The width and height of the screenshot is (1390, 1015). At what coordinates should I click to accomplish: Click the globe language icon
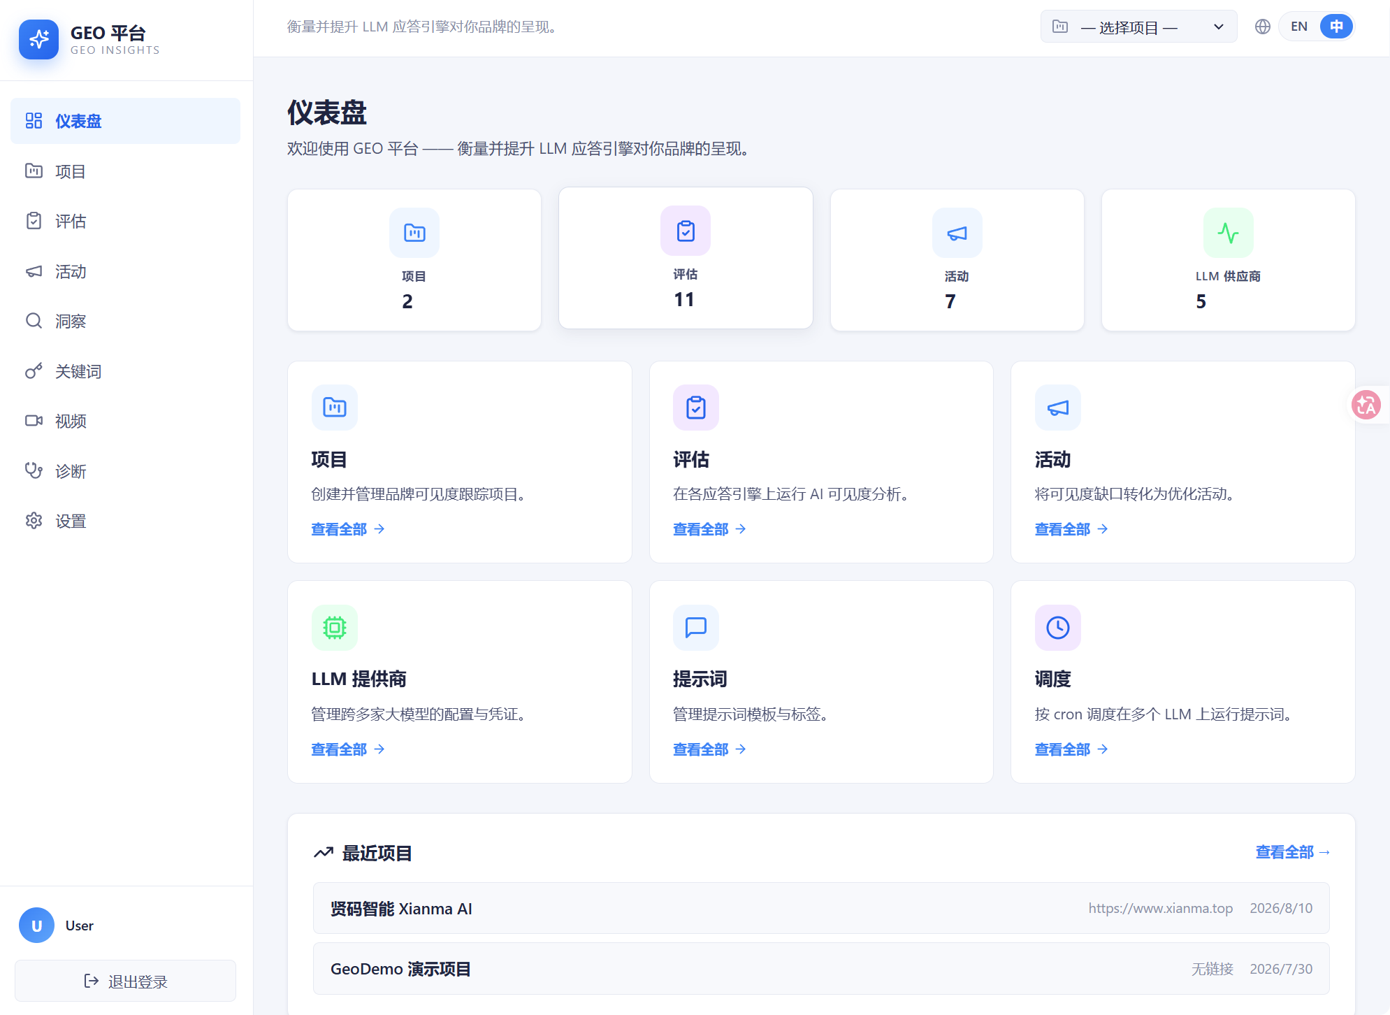click(1262, 27)
